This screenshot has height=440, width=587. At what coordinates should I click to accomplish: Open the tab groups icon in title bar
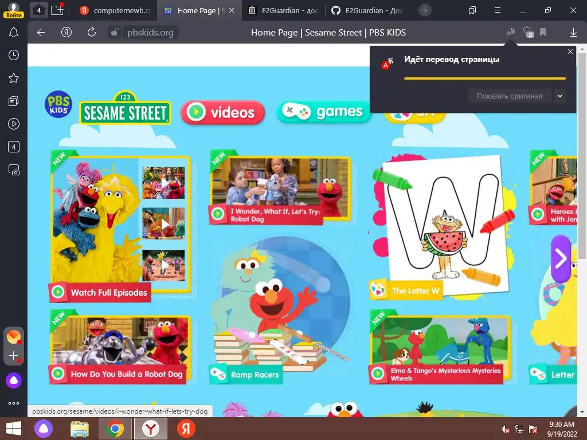472,10
